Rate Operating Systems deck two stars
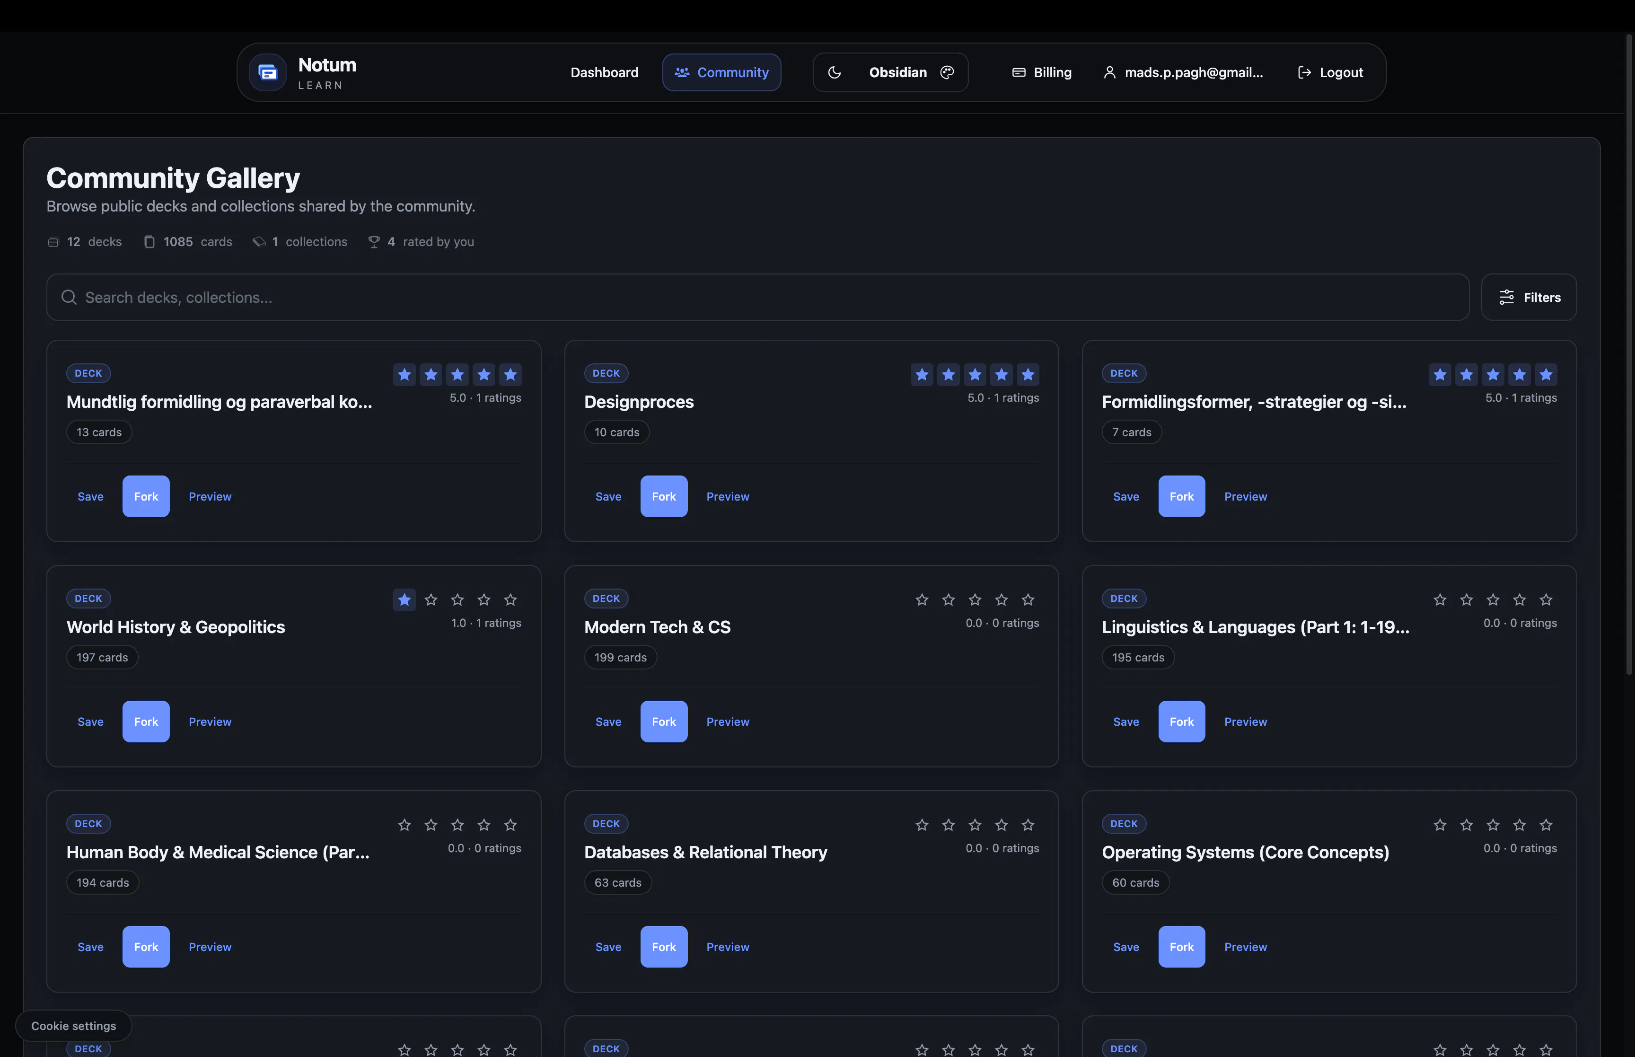 (x=1466, y=825)
